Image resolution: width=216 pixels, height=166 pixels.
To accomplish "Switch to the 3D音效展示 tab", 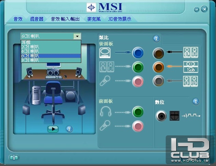I will tap(119, 19).
